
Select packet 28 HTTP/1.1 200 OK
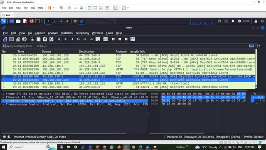128,83
